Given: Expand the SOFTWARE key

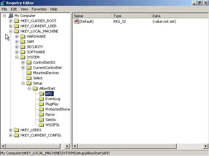Looking at the screenshot, I should pyautogui.click(x=17, y=52).
